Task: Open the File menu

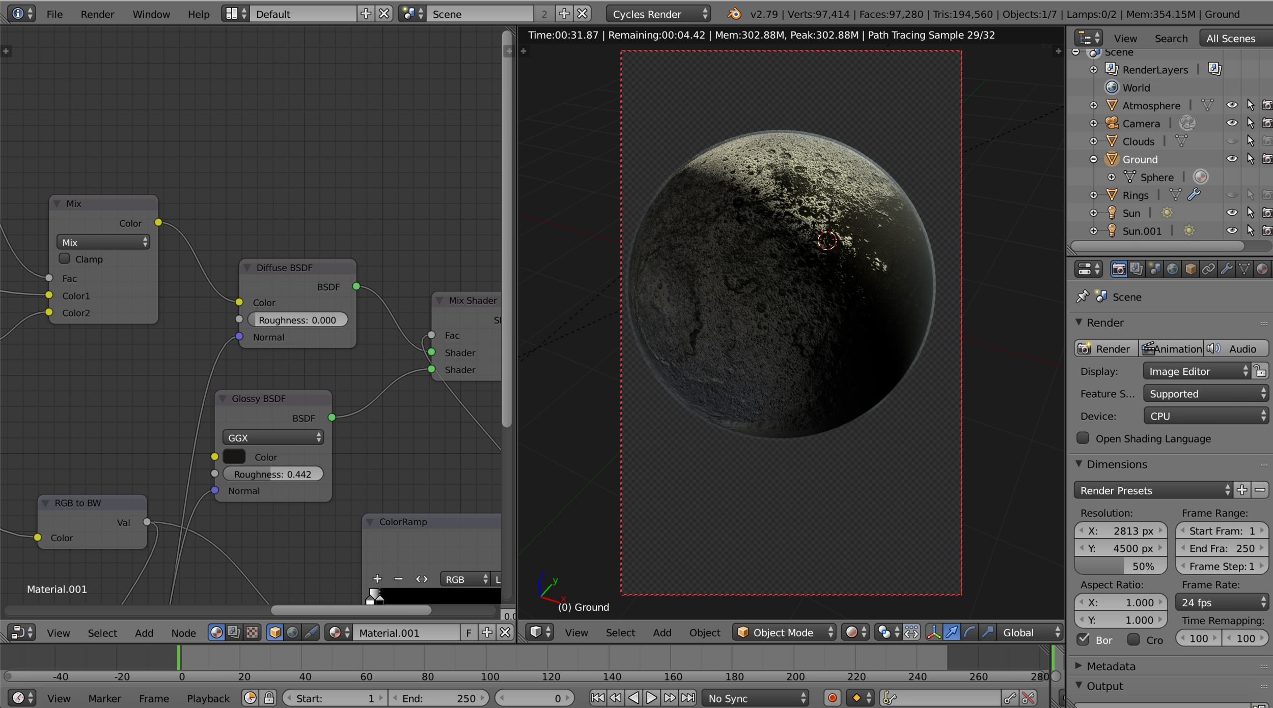Action: pyautogui.click(x=54, y=14)
